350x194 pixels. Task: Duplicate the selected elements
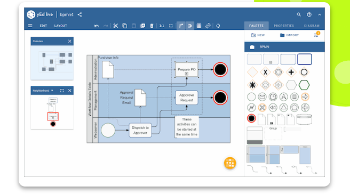click(x=142, y=26)
